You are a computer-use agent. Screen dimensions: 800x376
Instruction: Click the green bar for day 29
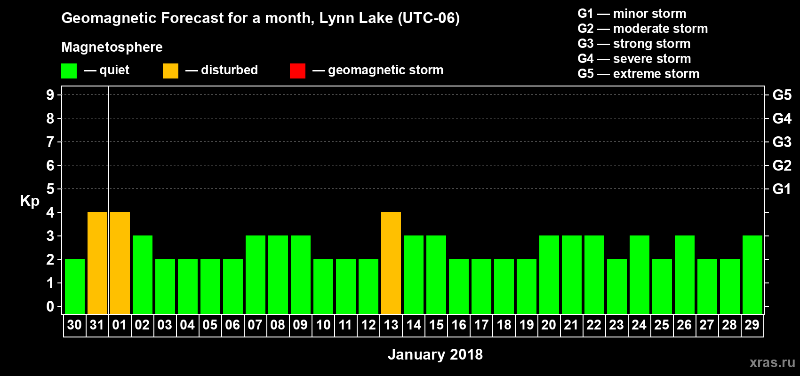point(752,275)
